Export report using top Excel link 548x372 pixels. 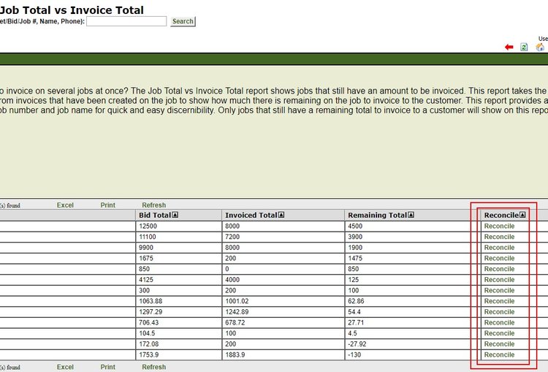[x=65, y=205]
